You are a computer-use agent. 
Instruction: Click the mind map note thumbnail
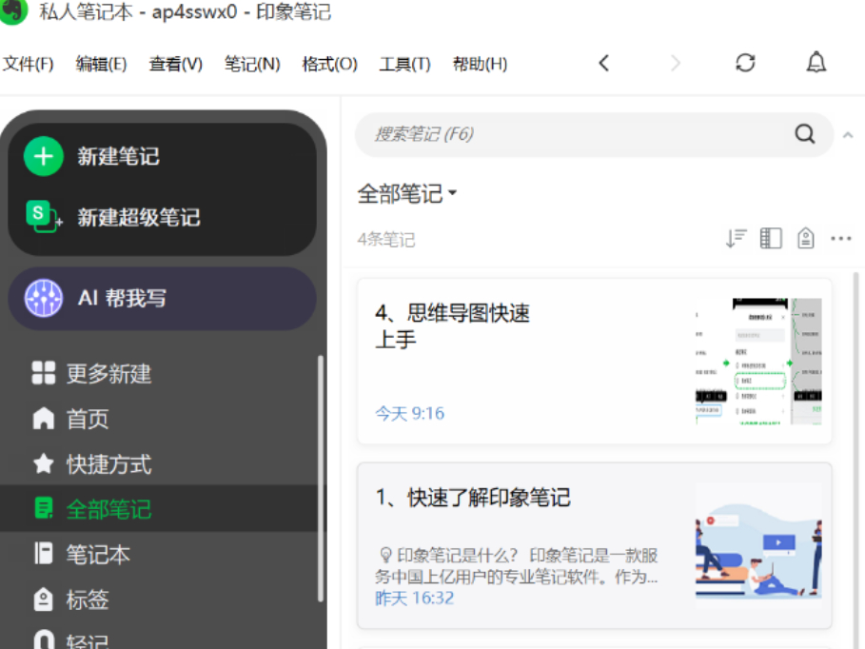coord(758,362)
